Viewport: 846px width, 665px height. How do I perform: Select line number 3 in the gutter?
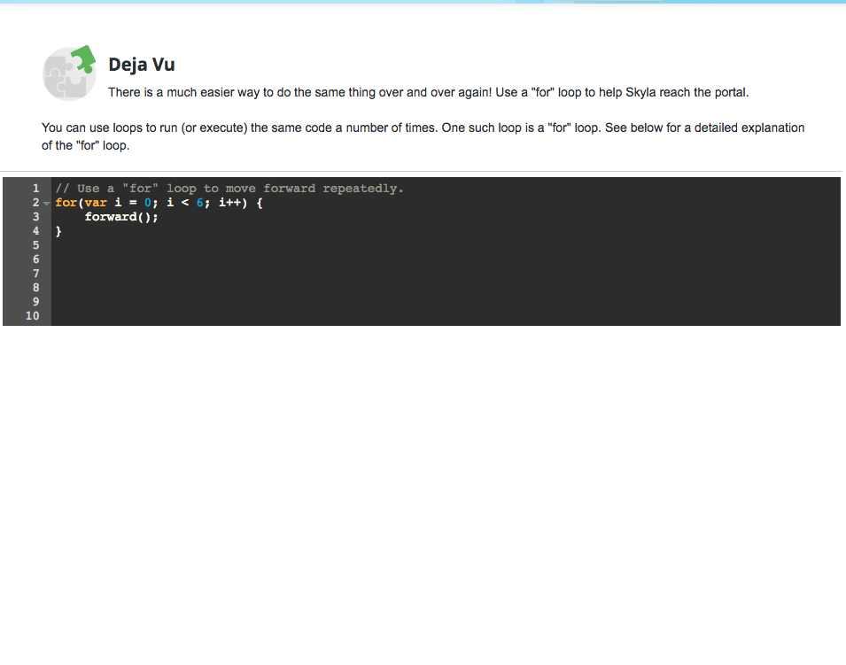coord(35,217)
